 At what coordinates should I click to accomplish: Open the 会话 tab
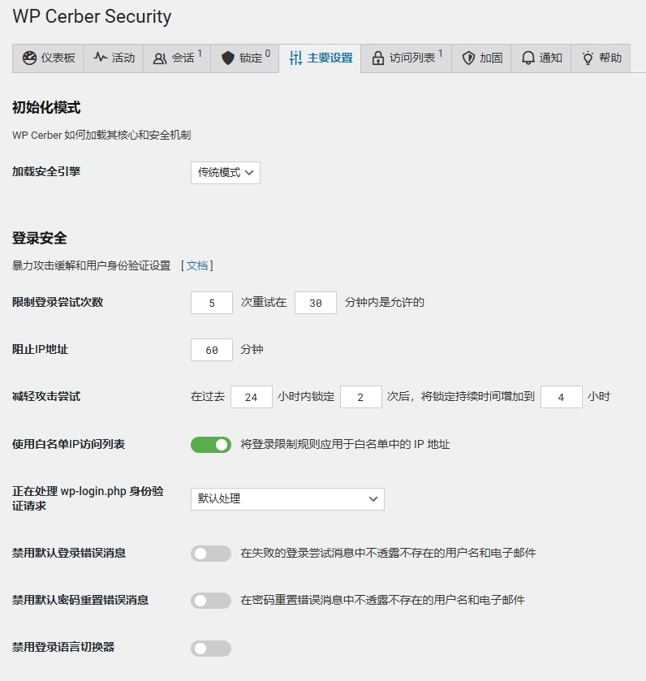(177, 58)
